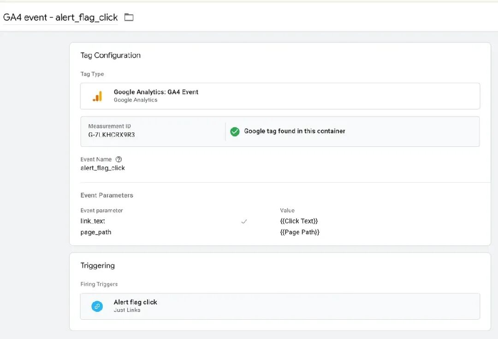Select the Google Analytics: GA4 Event tag type
The width and height of the screenshot is (498, 339).
pyautogui.click(x=156, y=92)
